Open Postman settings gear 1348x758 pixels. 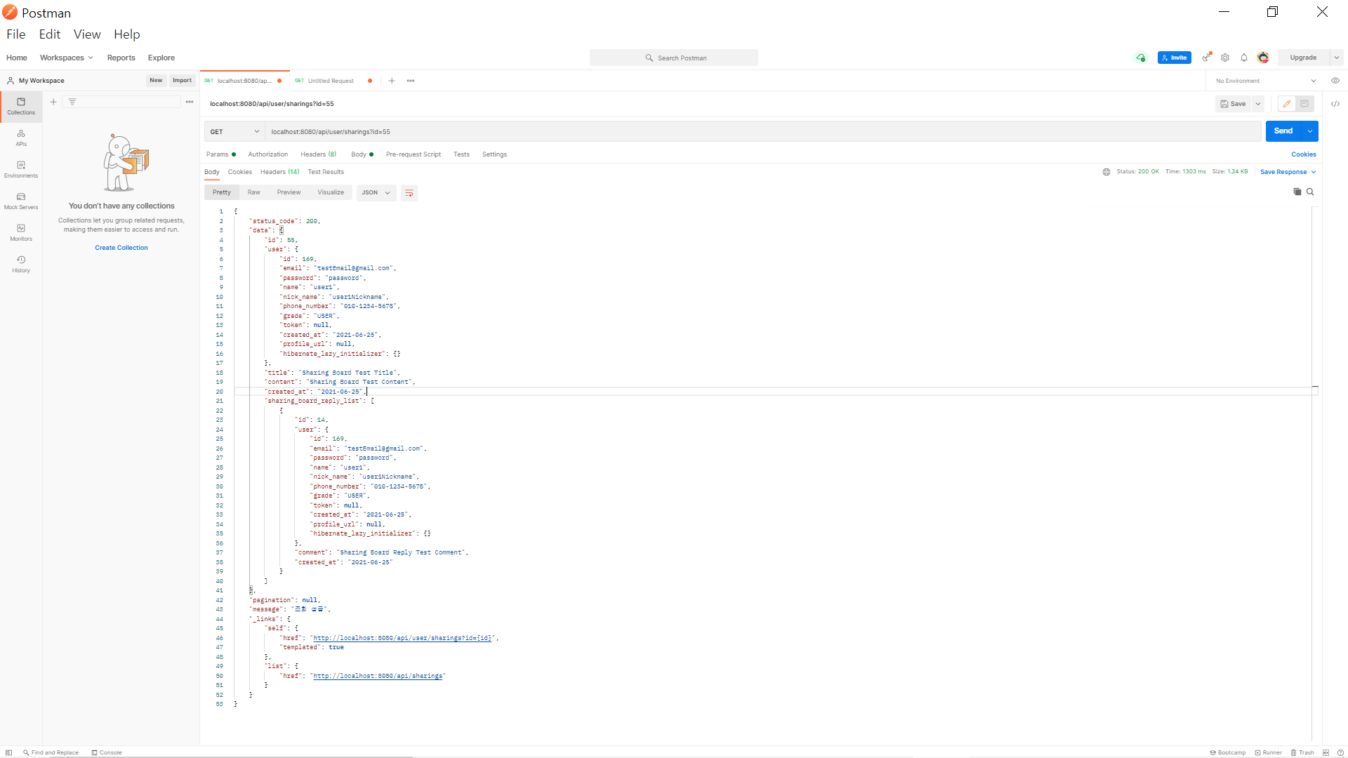[1225, 58]
